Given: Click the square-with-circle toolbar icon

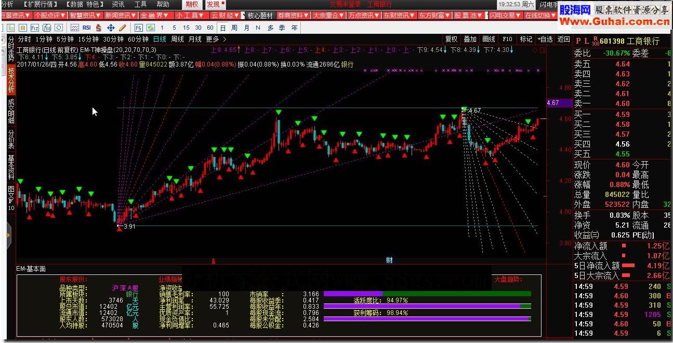Looking at the screenshot, I should coord(59,28).
